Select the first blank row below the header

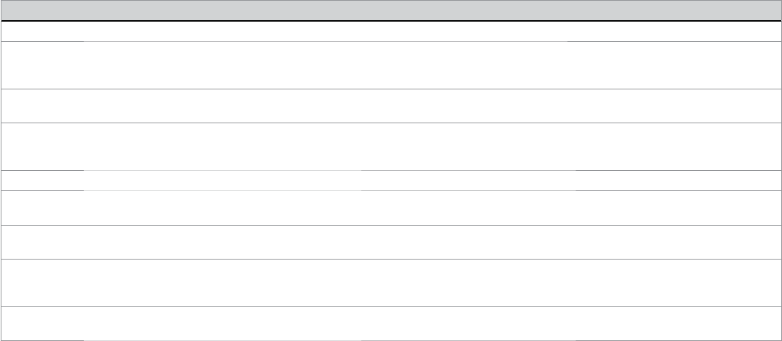(391, 32)
